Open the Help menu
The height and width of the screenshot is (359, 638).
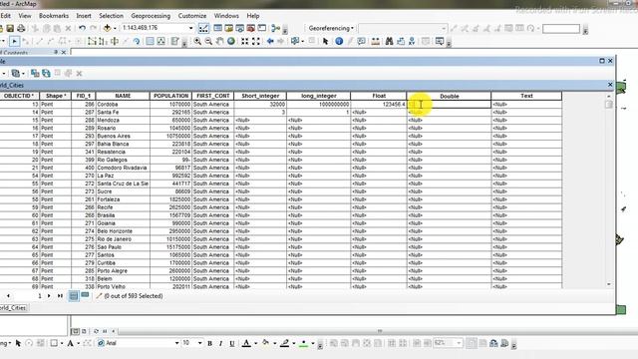[252, 16]
